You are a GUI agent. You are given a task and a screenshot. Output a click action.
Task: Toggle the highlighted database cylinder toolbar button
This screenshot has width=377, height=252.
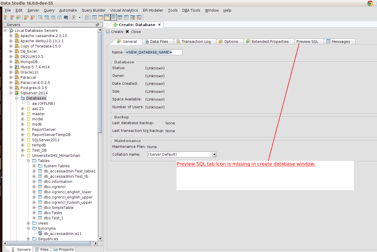pyautogui.click(x=107, y=17)
